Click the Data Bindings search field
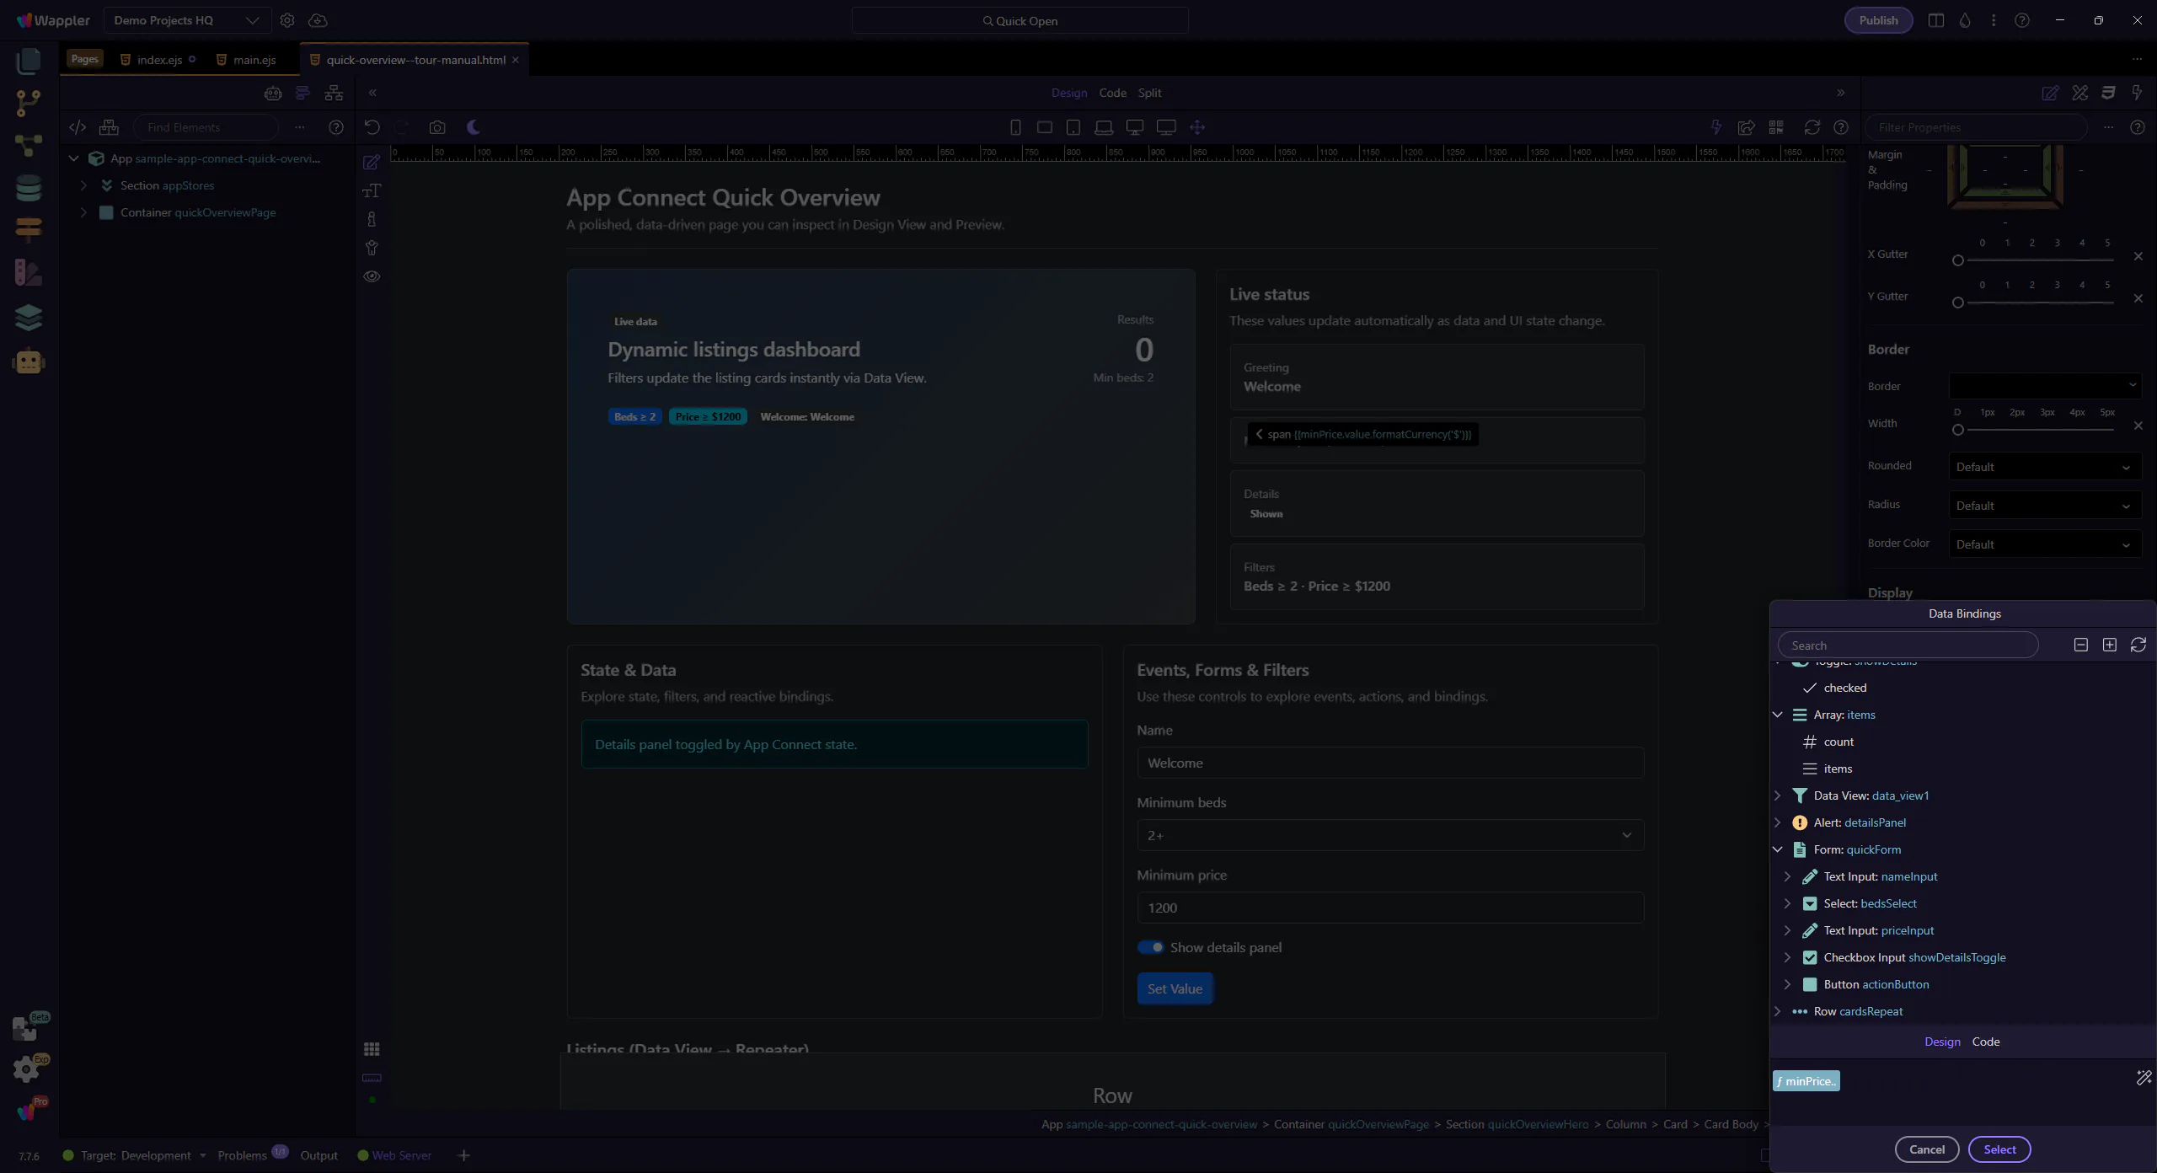This screenshot has height=1173, width=2157. [x=1908, y=645]
